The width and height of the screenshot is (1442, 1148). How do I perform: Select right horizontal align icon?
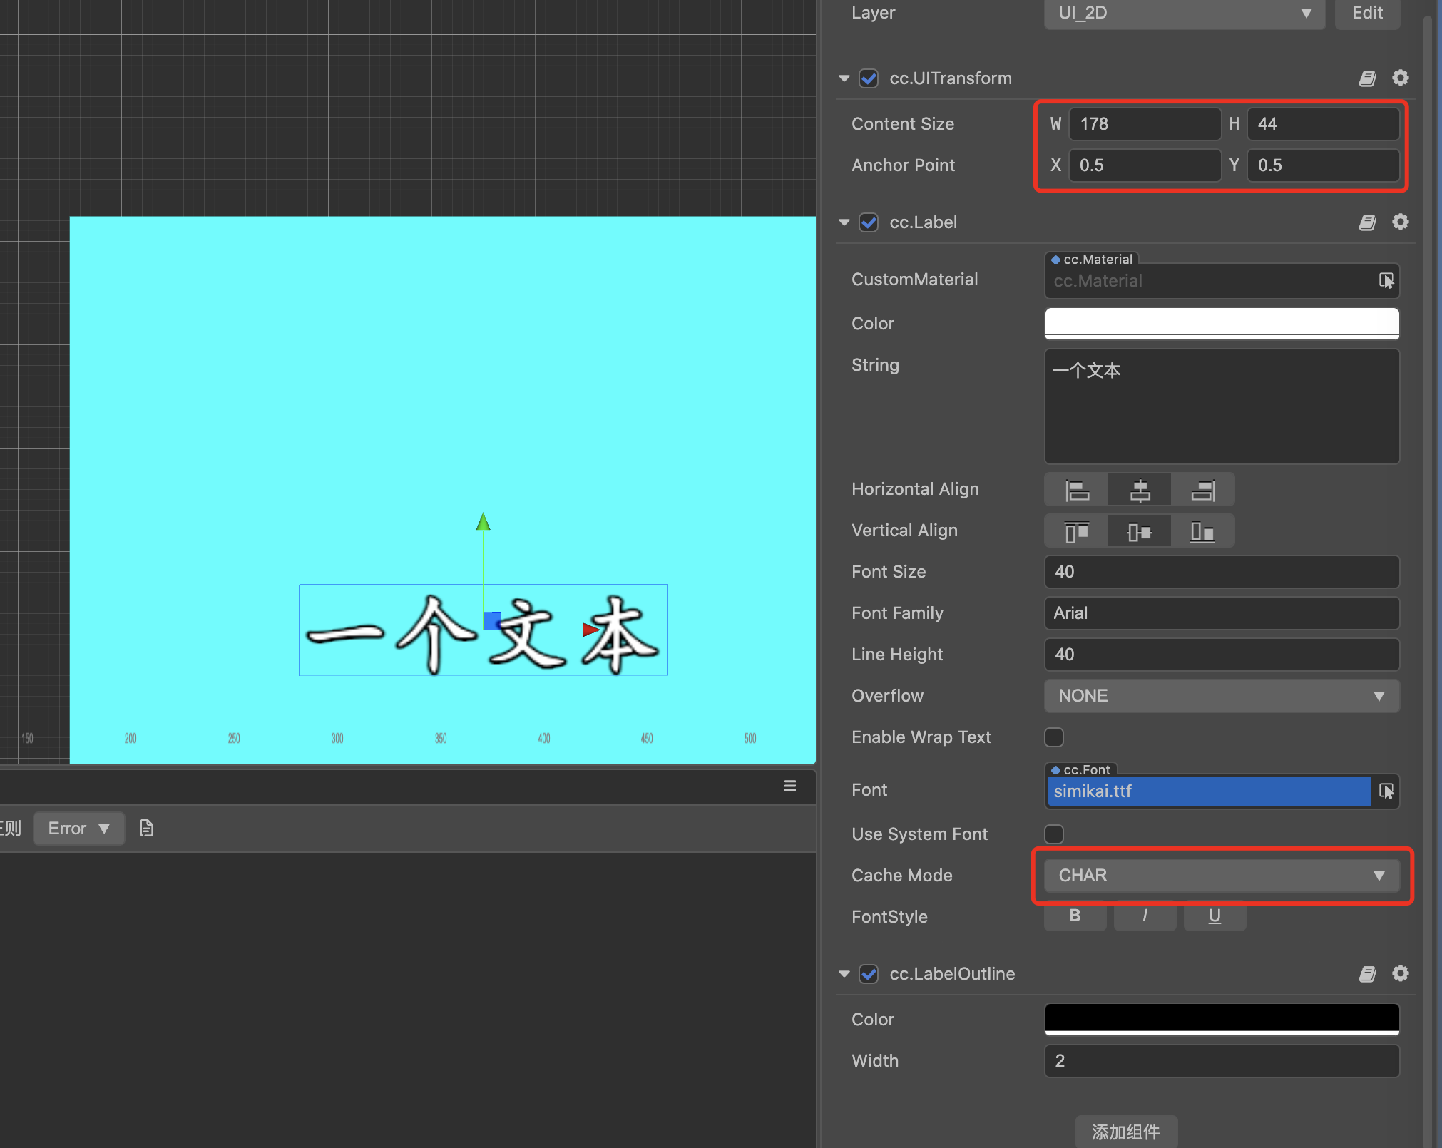(x=1202, y=490)
